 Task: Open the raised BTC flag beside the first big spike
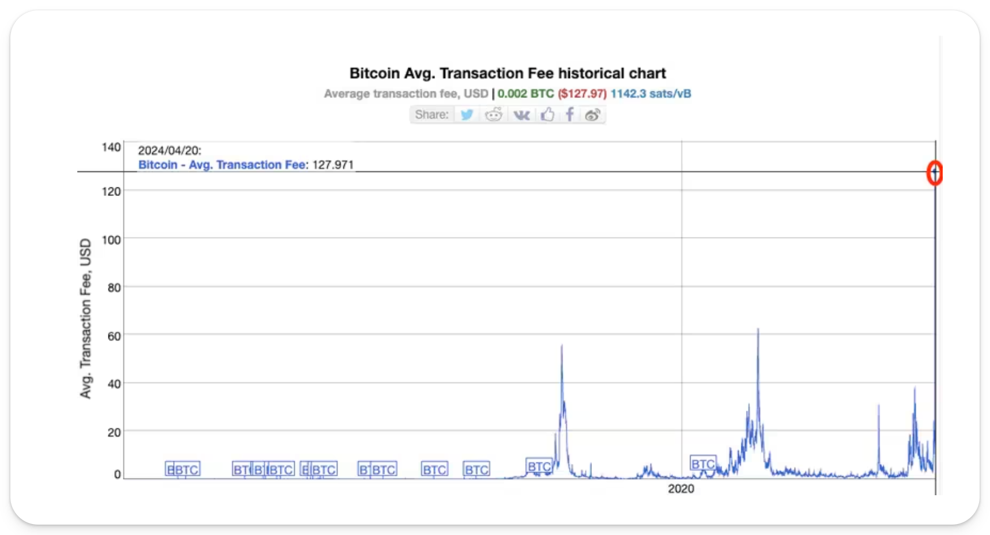tap(539, 466)
